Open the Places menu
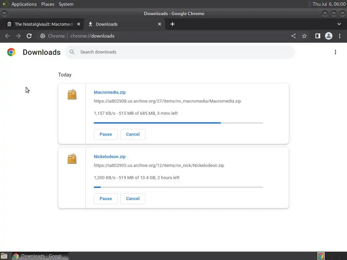Viewport: 347px width, 260px height. (x=47, y=4)
